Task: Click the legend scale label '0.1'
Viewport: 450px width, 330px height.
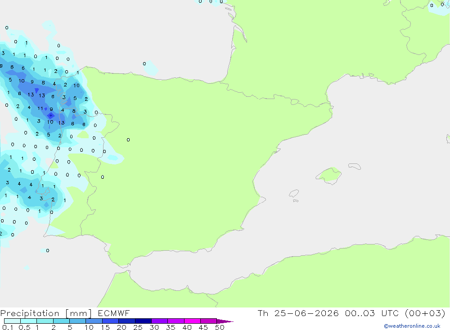Action: click(8, 327)
